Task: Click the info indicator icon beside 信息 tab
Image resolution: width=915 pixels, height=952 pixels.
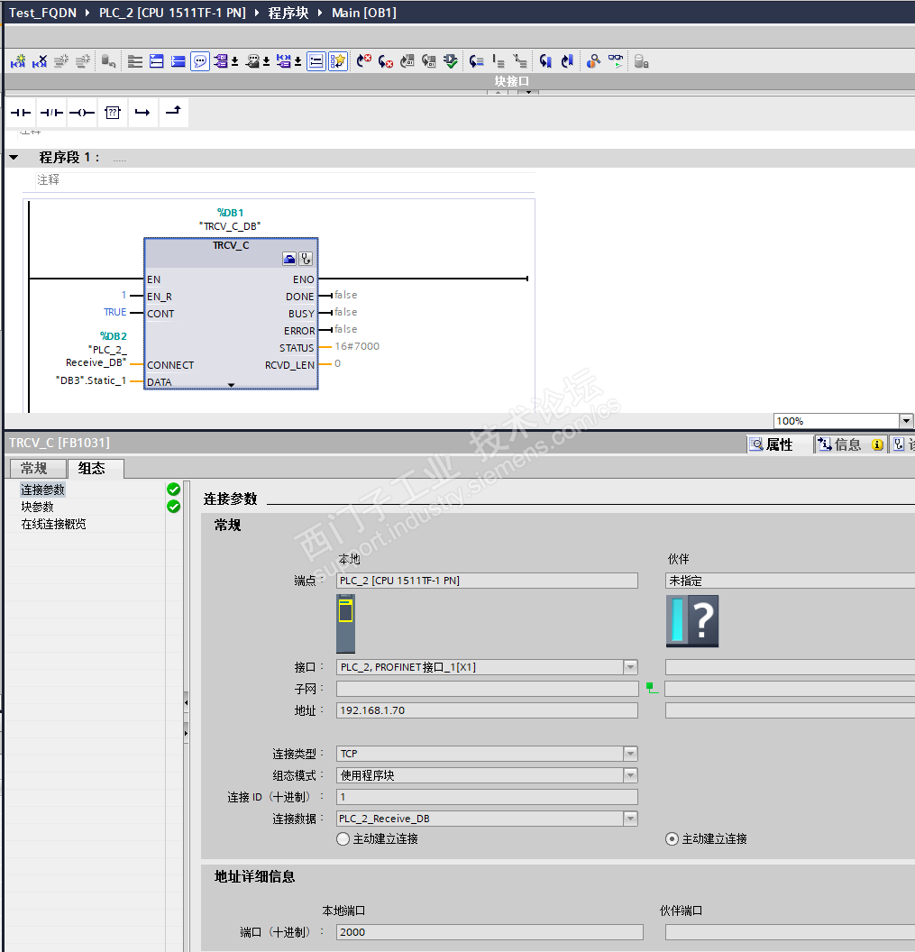Action: (877, 445)
